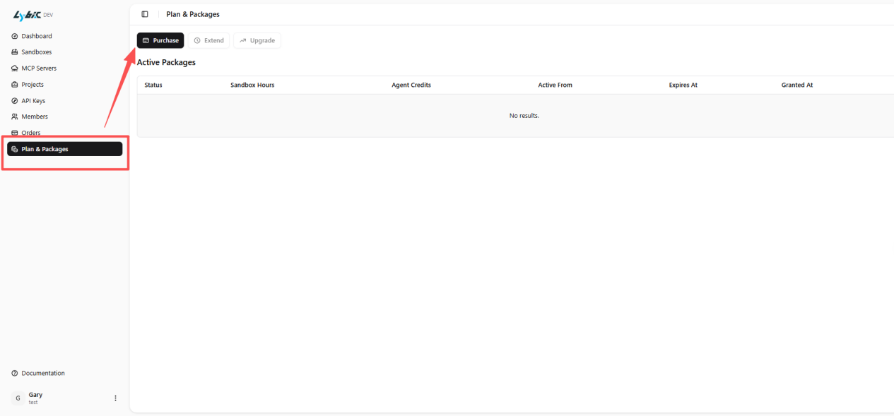Click the Purchase button

(x=160, y=41)
